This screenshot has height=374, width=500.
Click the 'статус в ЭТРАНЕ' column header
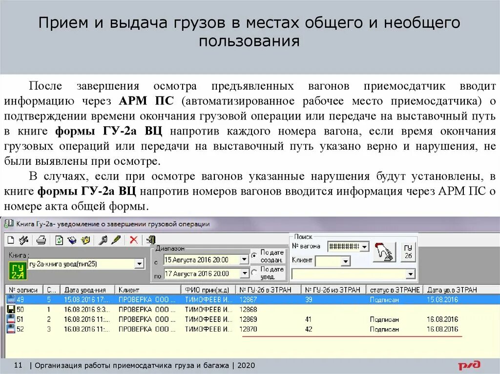[395, 290]
